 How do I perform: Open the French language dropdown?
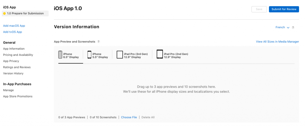(282, 27)
